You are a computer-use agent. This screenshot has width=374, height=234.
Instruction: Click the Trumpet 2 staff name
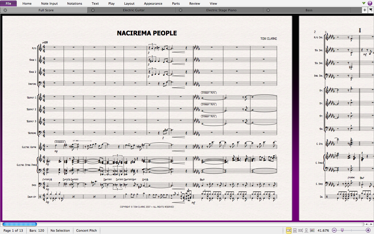click(32, 109)
